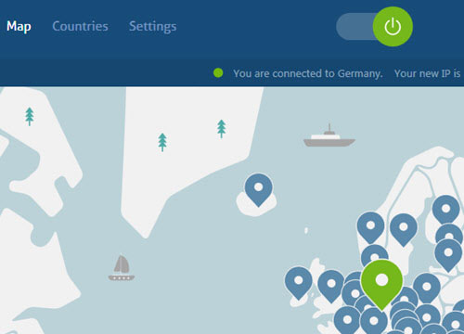Screen dimensions: 464x334
Task: Select the Iceland server pin
Action: coord(258,189)
